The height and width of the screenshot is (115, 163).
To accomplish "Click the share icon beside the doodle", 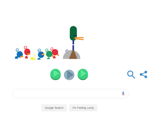I will pos(144,74).
